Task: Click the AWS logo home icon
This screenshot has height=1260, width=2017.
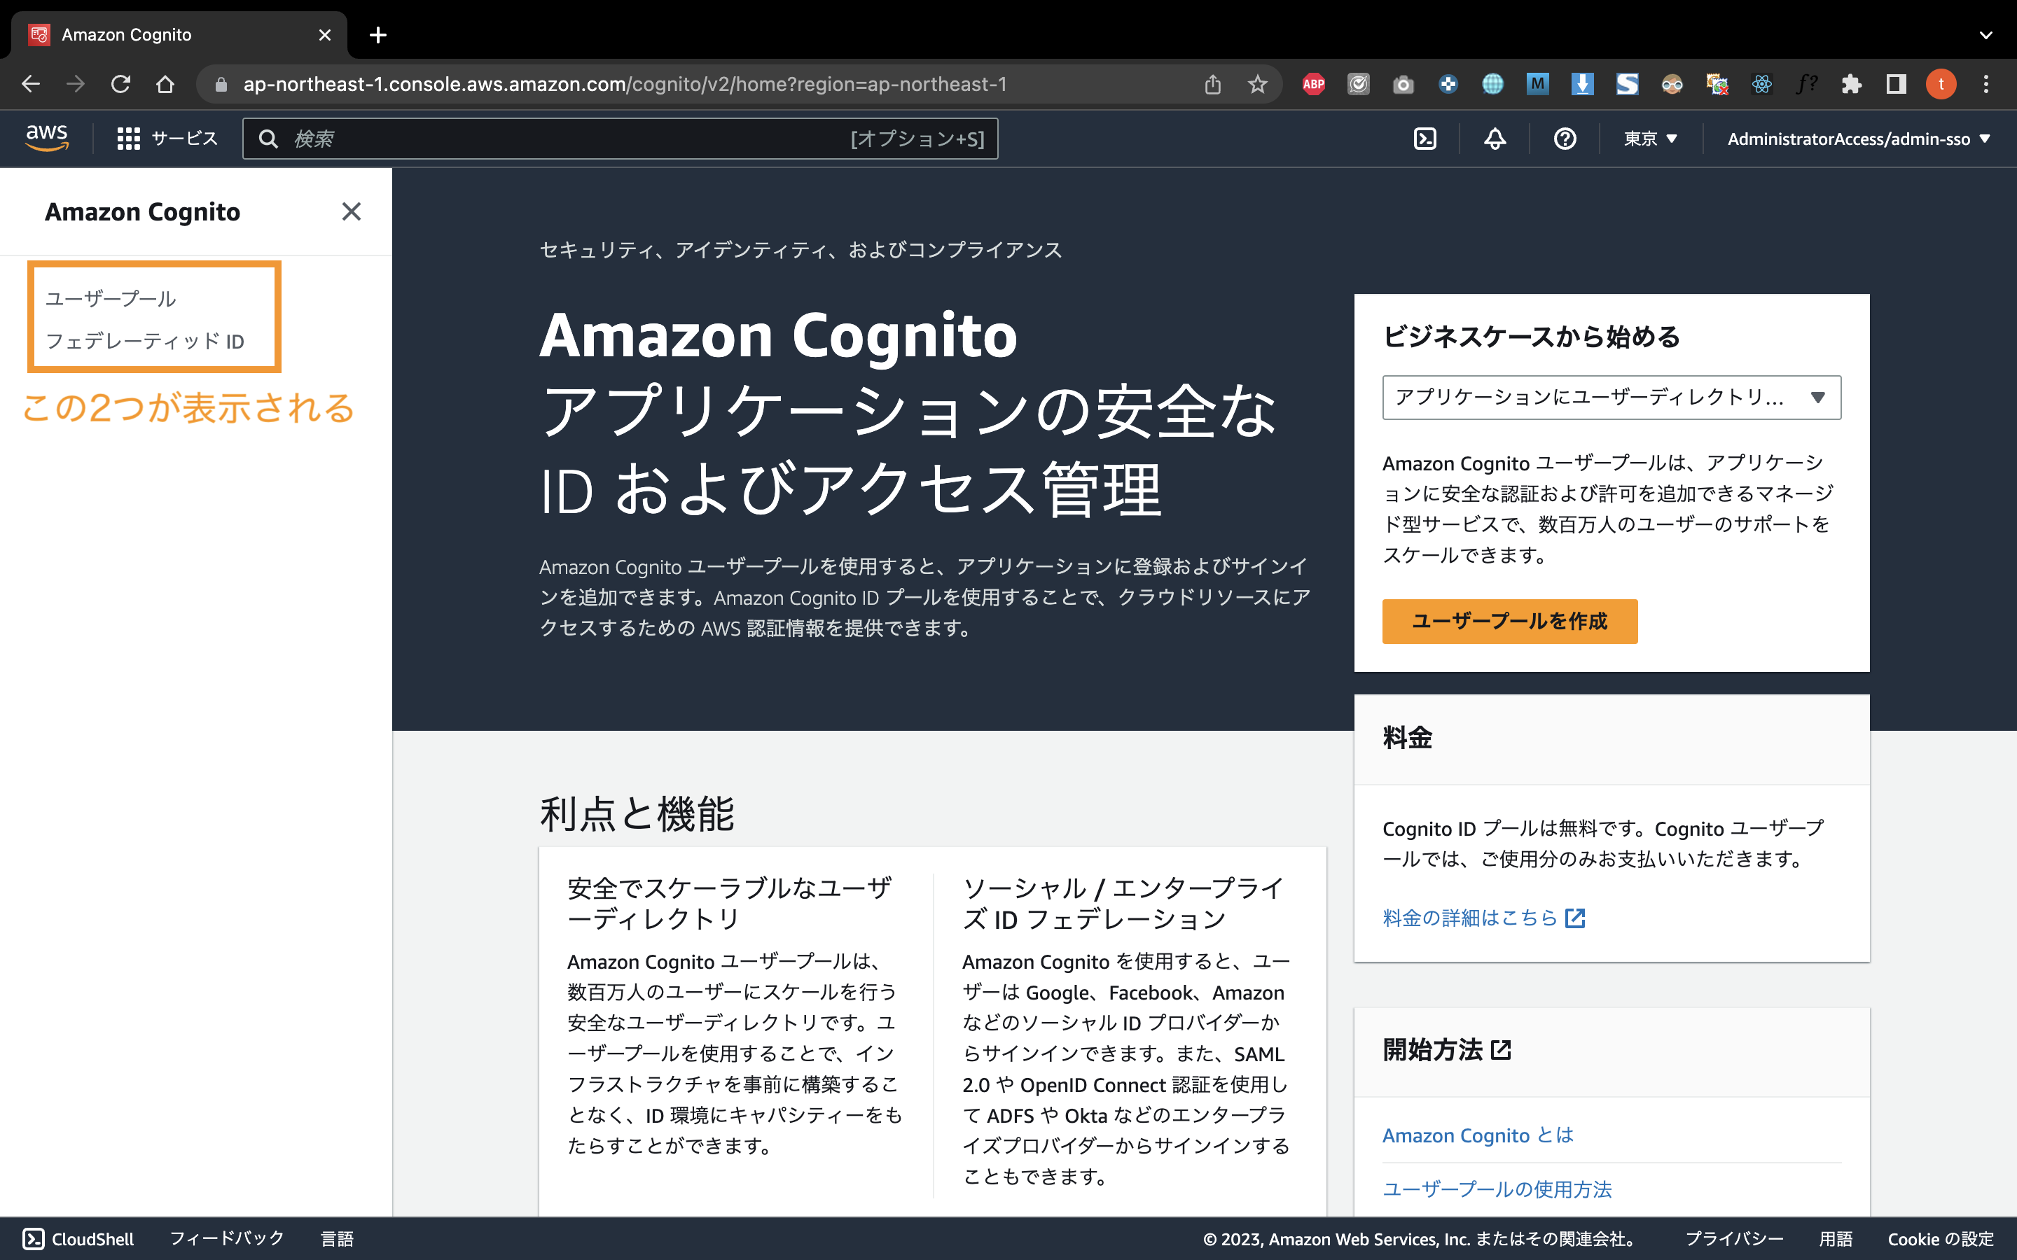Action: pos(47,137)
